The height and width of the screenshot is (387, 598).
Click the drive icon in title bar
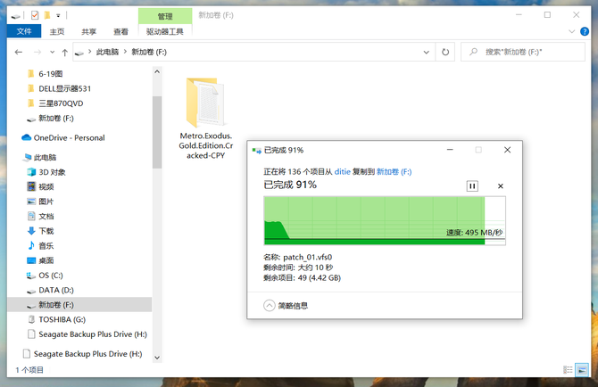[16, 16]
